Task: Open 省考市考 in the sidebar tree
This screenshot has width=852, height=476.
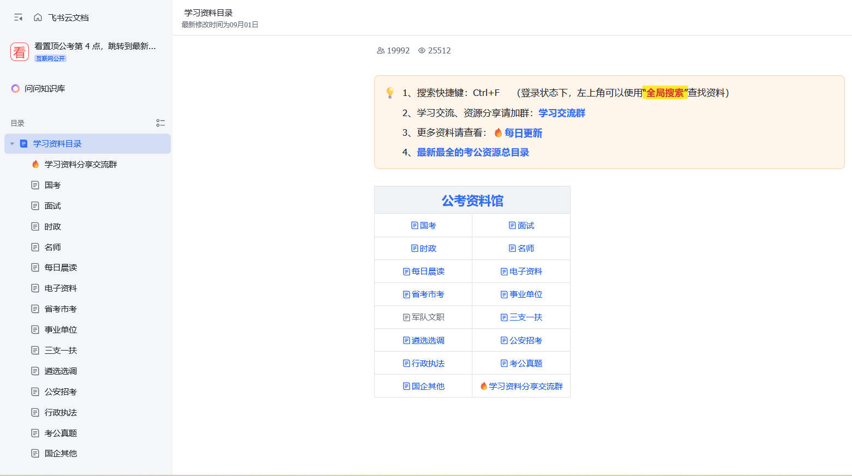Action: click(61, 309)
